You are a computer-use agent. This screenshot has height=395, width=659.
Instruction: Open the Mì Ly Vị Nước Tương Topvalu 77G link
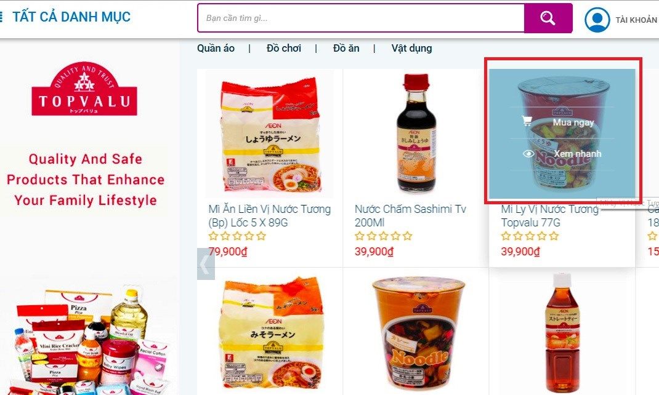pos(550,216)
